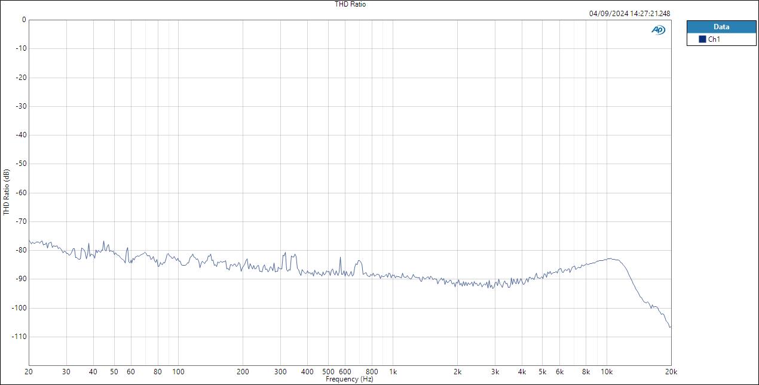759x385 pixels.
Task: Click the THD Ratio graph title
Action: [x=350, y=4]
